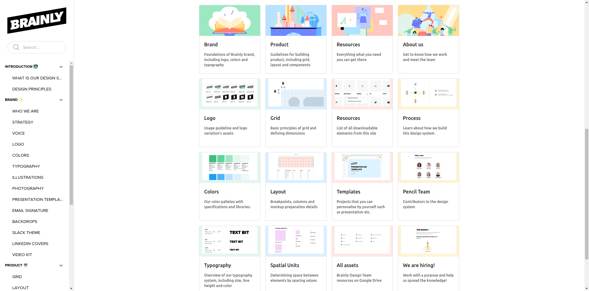Open the Colors card with green swatches
The height and width of the screenshot is (291, 589).
point(230,186)
